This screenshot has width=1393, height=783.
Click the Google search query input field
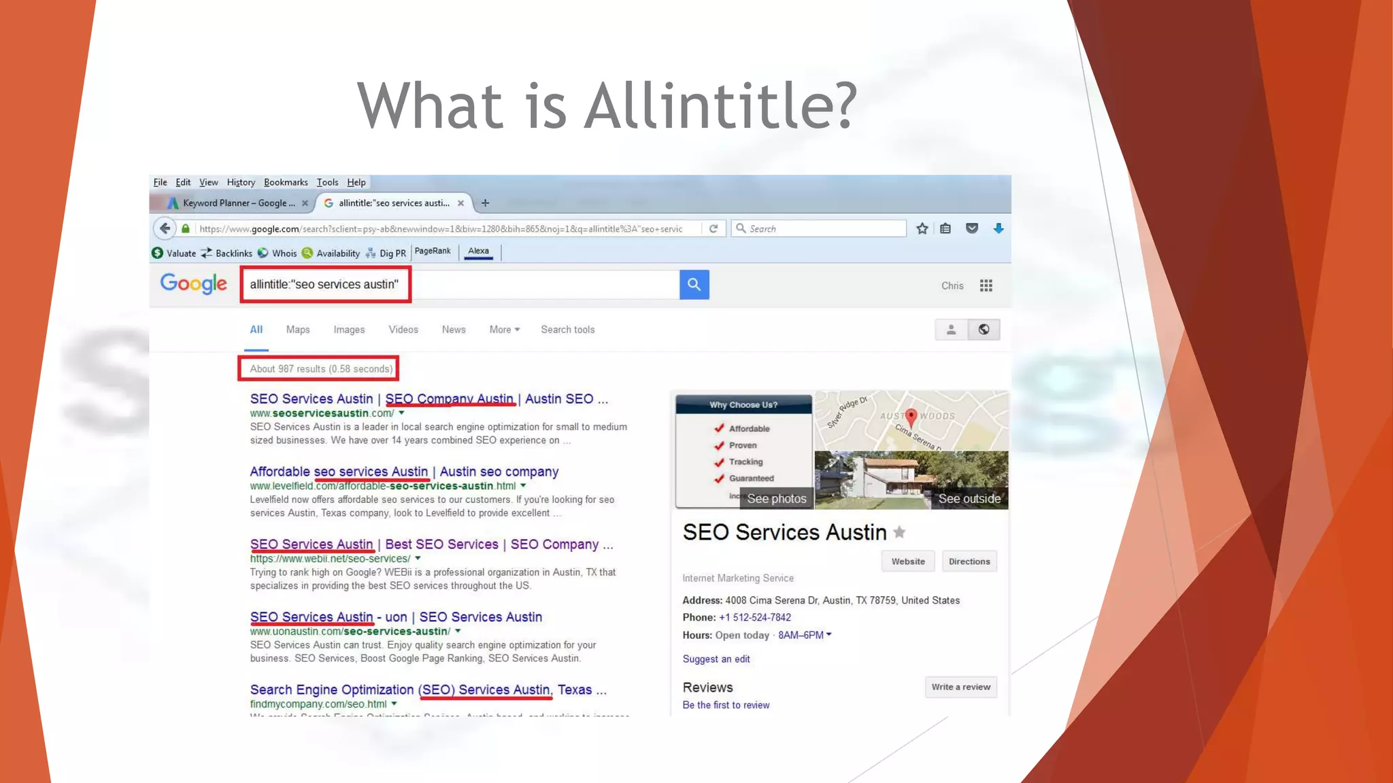coord(460,284)
